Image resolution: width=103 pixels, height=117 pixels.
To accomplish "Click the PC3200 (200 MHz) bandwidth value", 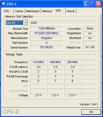I will (x=47, y=33).
